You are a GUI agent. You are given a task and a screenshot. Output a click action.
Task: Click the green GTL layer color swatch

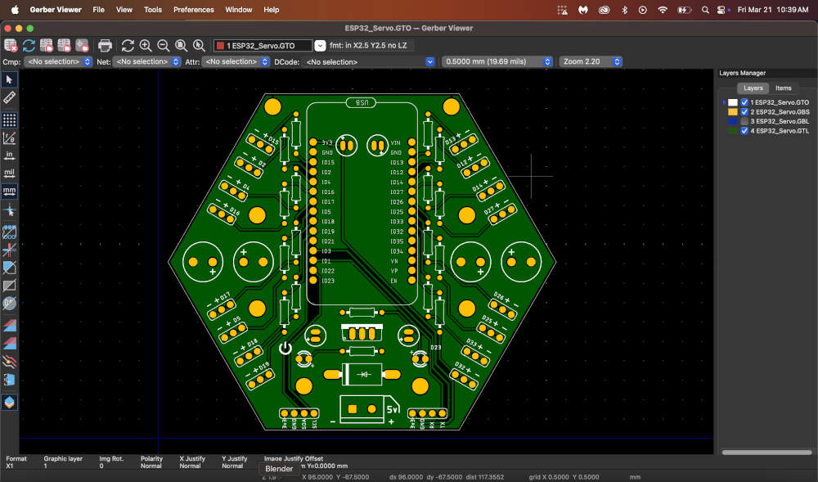click(732, 130)
